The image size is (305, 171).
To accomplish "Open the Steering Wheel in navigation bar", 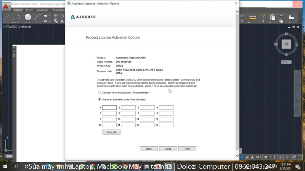I will point(297,76).
